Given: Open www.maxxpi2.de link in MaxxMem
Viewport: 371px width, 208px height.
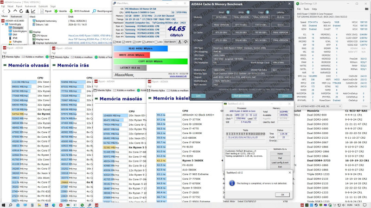Looking at the screenshot, I should (178, 76).
